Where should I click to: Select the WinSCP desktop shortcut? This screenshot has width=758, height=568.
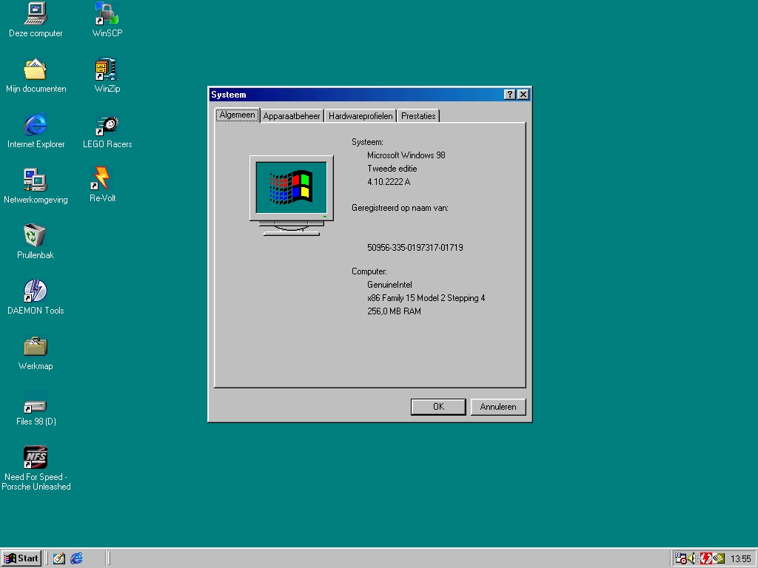107,13
